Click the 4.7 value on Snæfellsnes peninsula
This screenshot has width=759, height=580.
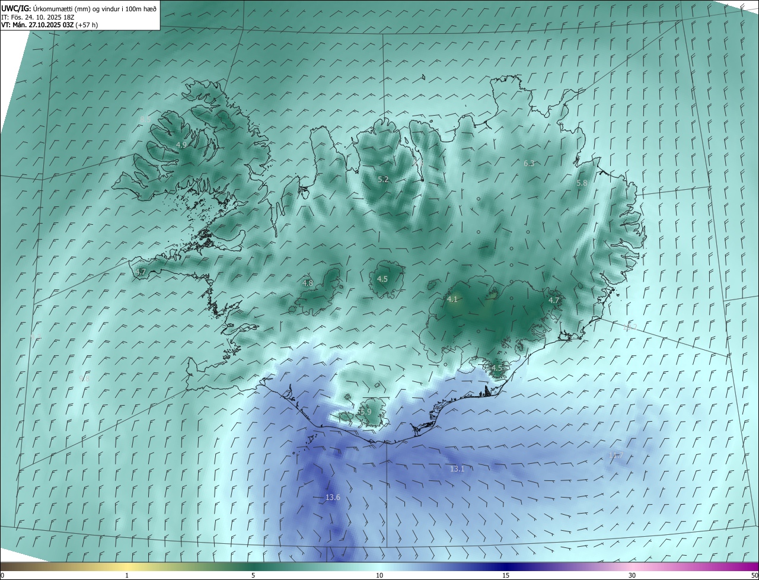[x=141, y=272]
